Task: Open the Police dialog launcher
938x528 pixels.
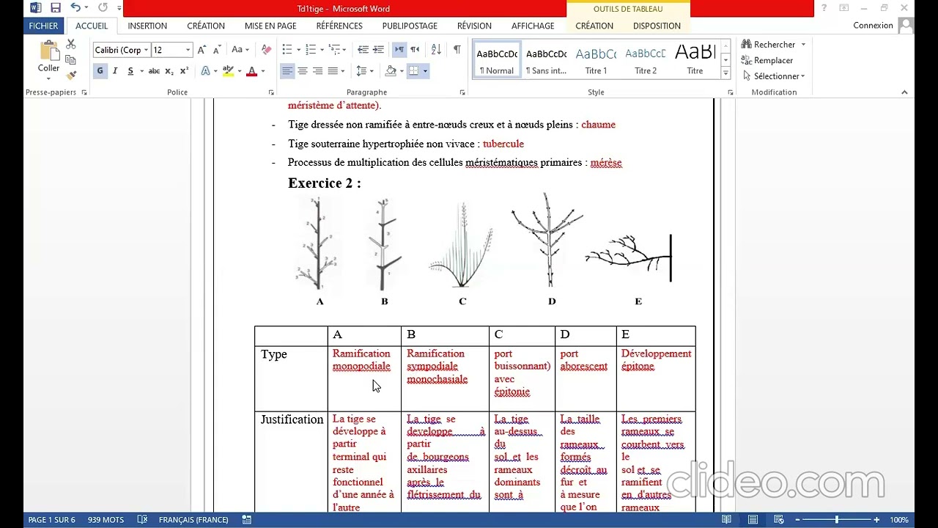Action: click(x=271, y=92)
